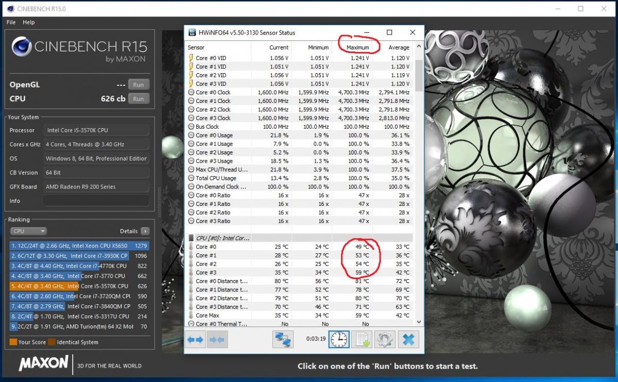The height and width of the screenshot is (382, 618).
Task: Click the Processor field Intel Core i5-3570K
Action: [x=96, y=130]
